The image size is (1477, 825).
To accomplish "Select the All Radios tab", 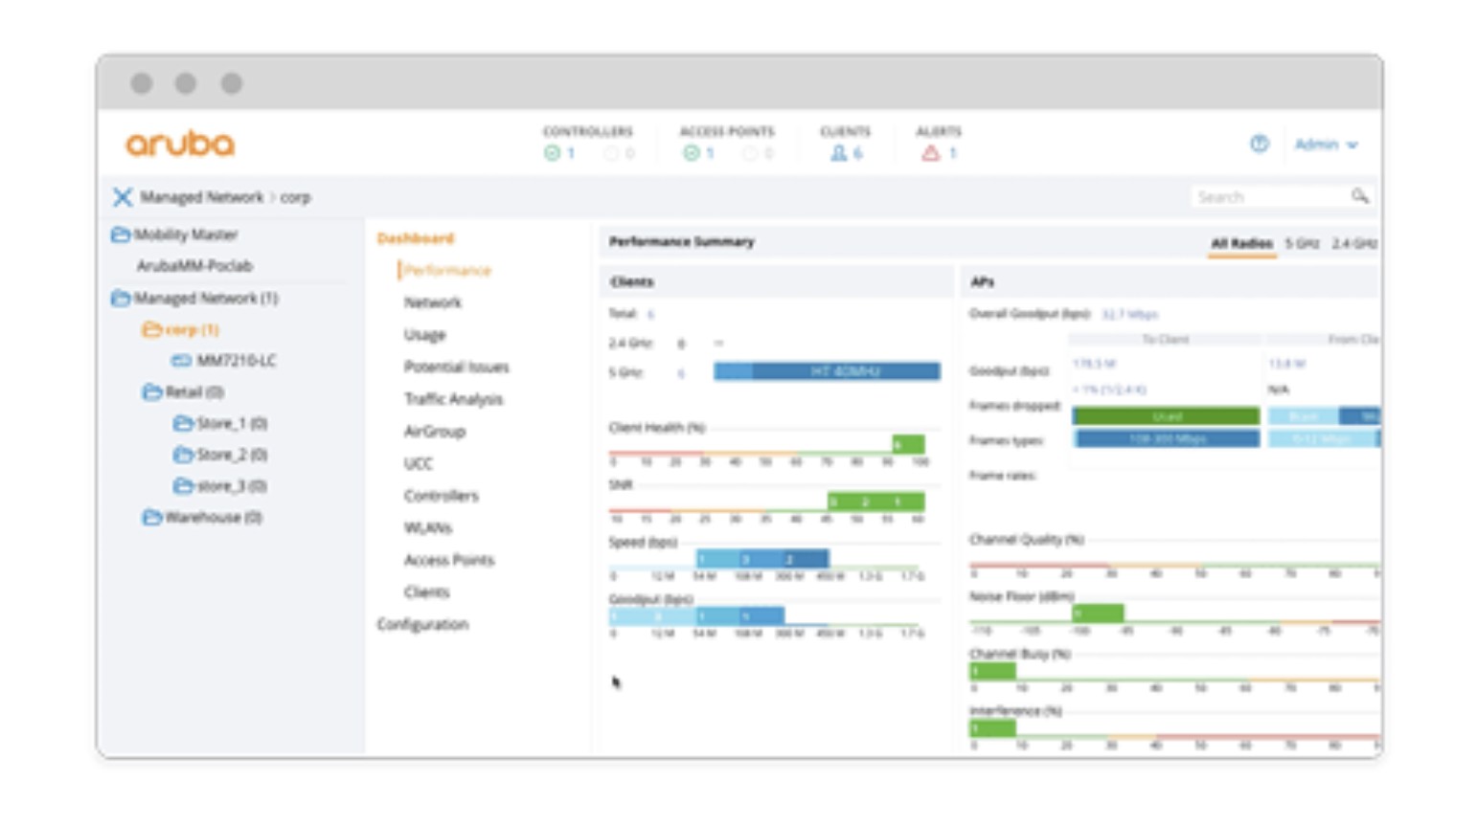I will point(1241,243).
